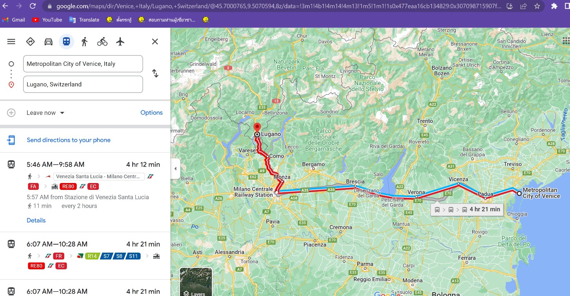Image resolution: width=570 pixels, height=296 pixels.
Task: Click the S7 line badge
Action: 106,256
